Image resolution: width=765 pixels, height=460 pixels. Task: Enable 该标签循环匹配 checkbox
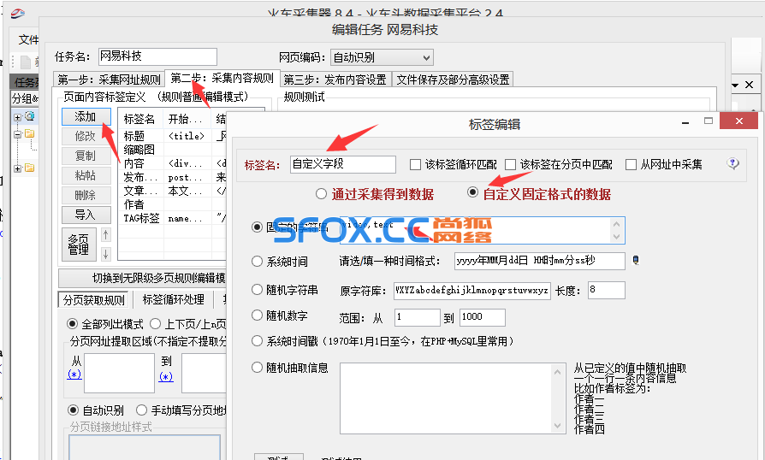[415, 165]
